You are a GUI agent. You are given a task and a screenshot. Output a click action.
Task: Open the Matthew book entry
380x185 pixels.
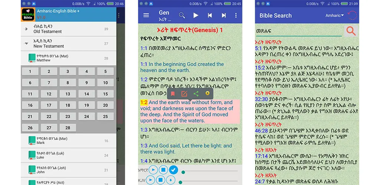tap(69, 58)
